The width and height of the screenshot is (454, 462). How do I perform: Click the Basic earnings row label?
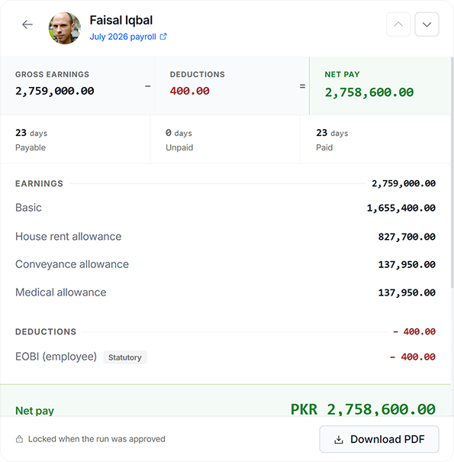[28, 208]
